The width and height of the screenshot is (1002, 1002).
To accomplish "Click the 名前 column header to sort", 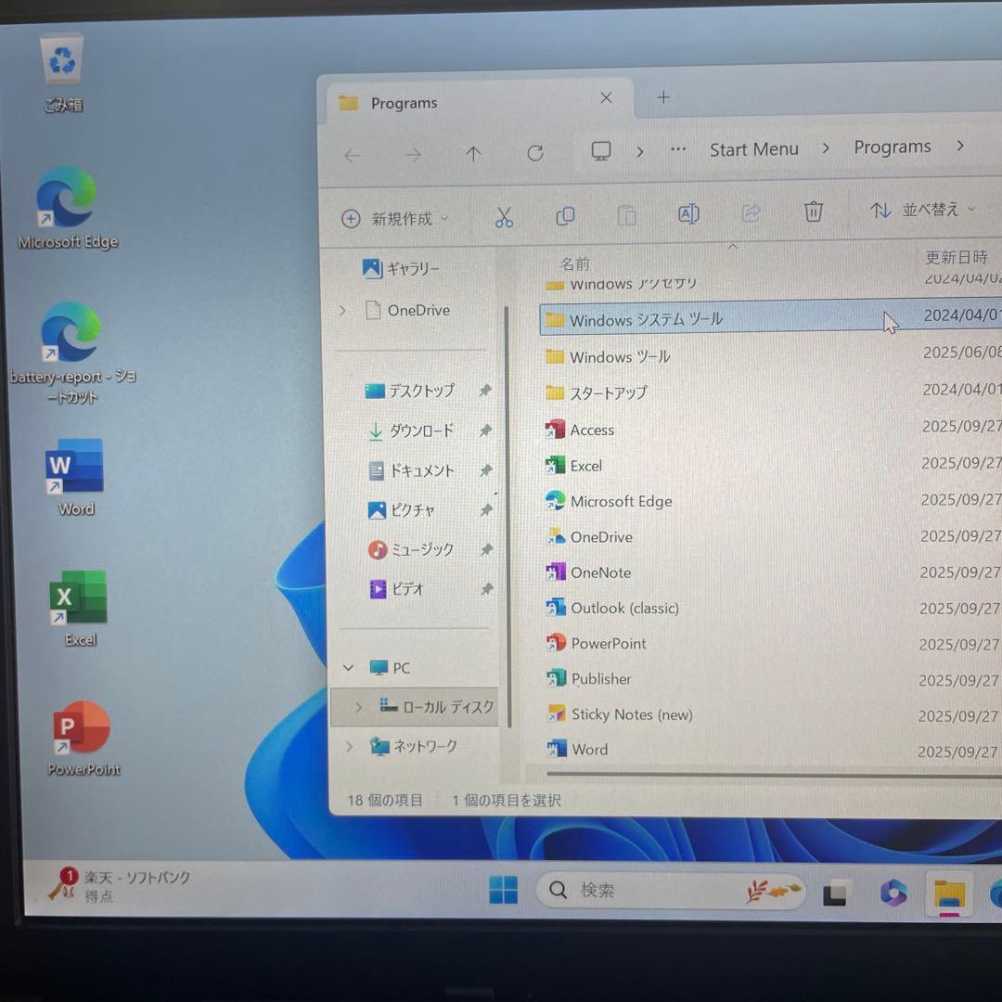I will click(x=575, y=263).
